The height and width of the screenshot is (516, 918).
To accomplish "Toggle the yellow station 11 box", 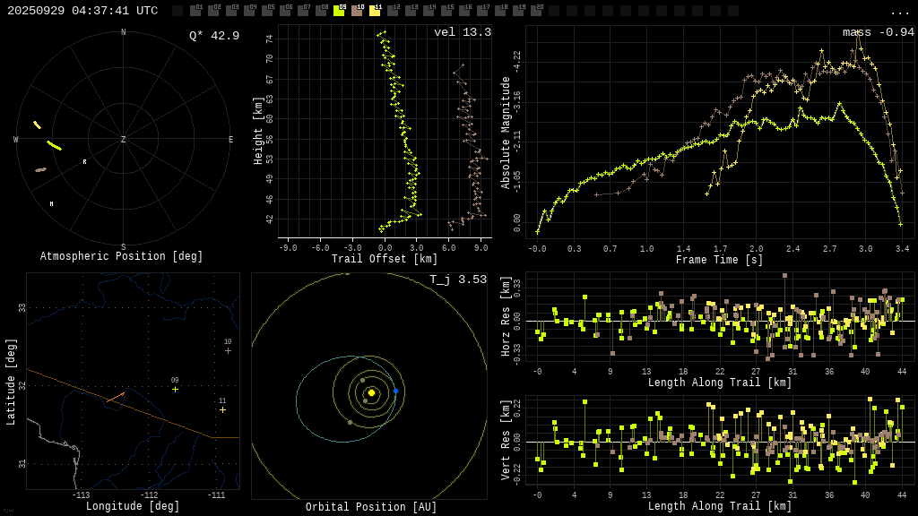I will [375, 11].
